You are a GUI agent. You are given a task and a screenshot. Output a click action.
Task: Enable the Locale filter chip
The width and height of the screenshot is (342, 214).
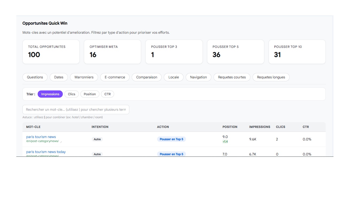point(173,77)
